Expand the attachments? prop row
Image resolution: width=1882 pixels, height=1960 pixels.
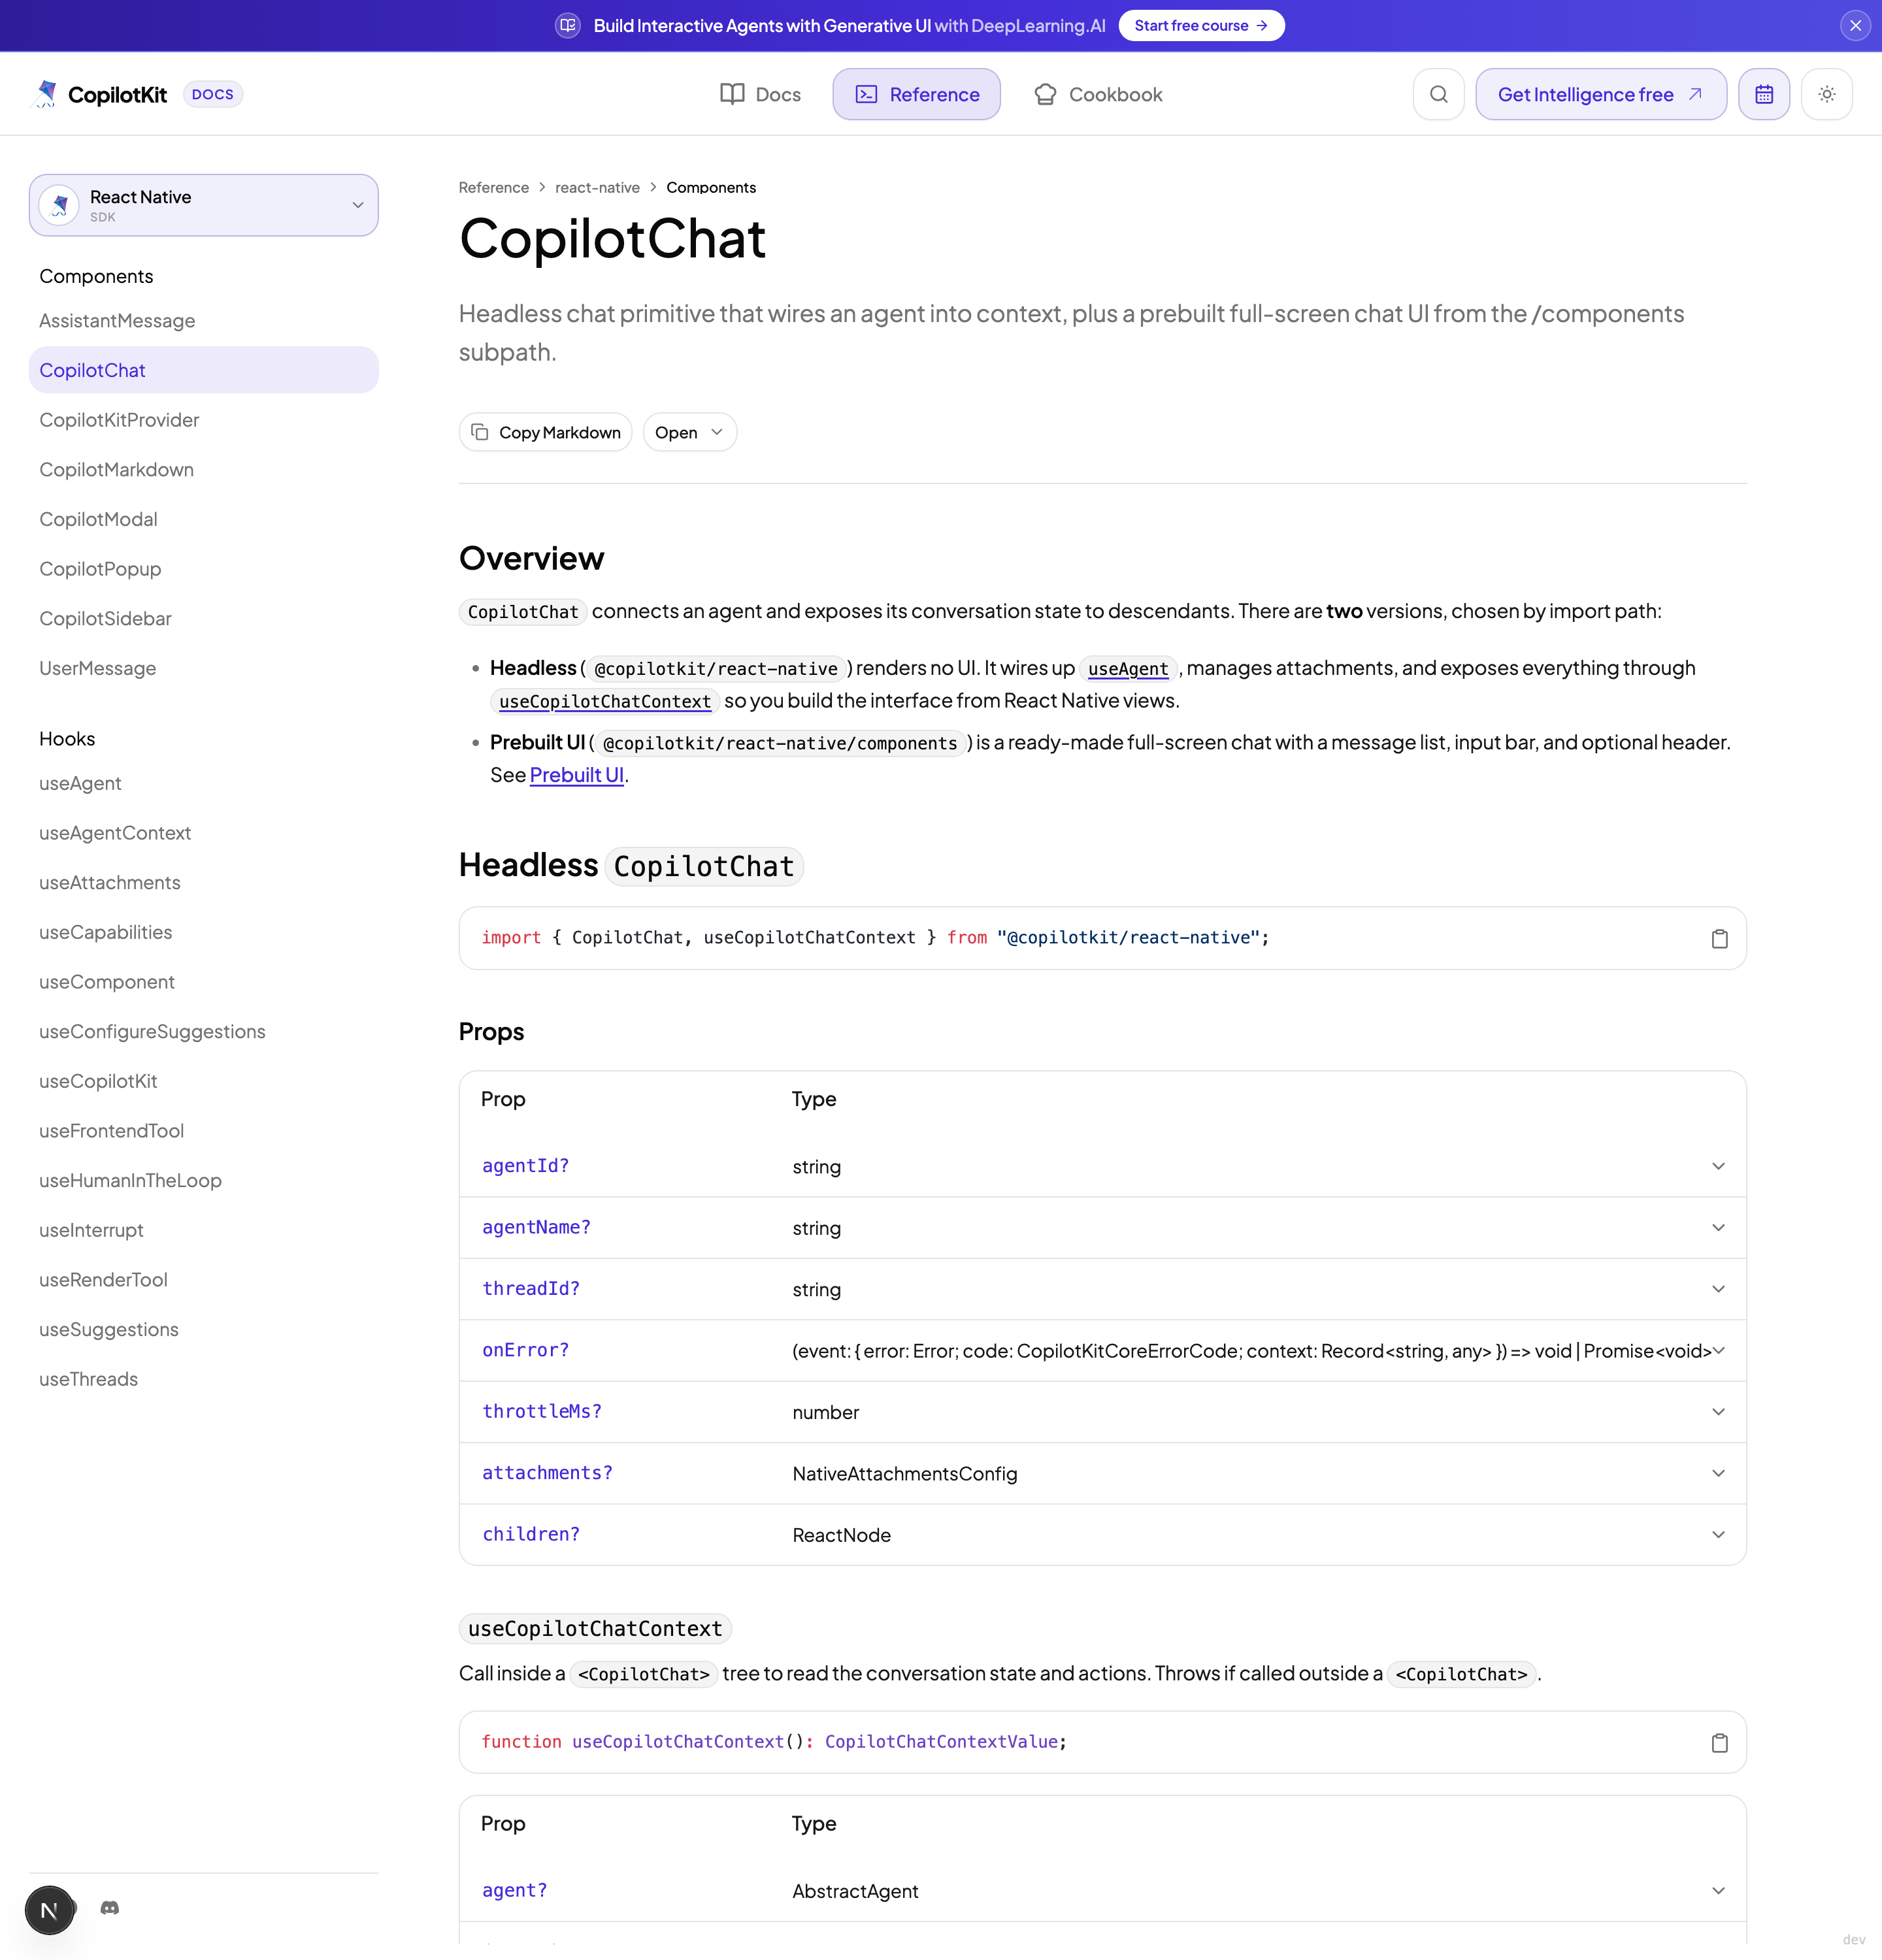[1103, 1473]
